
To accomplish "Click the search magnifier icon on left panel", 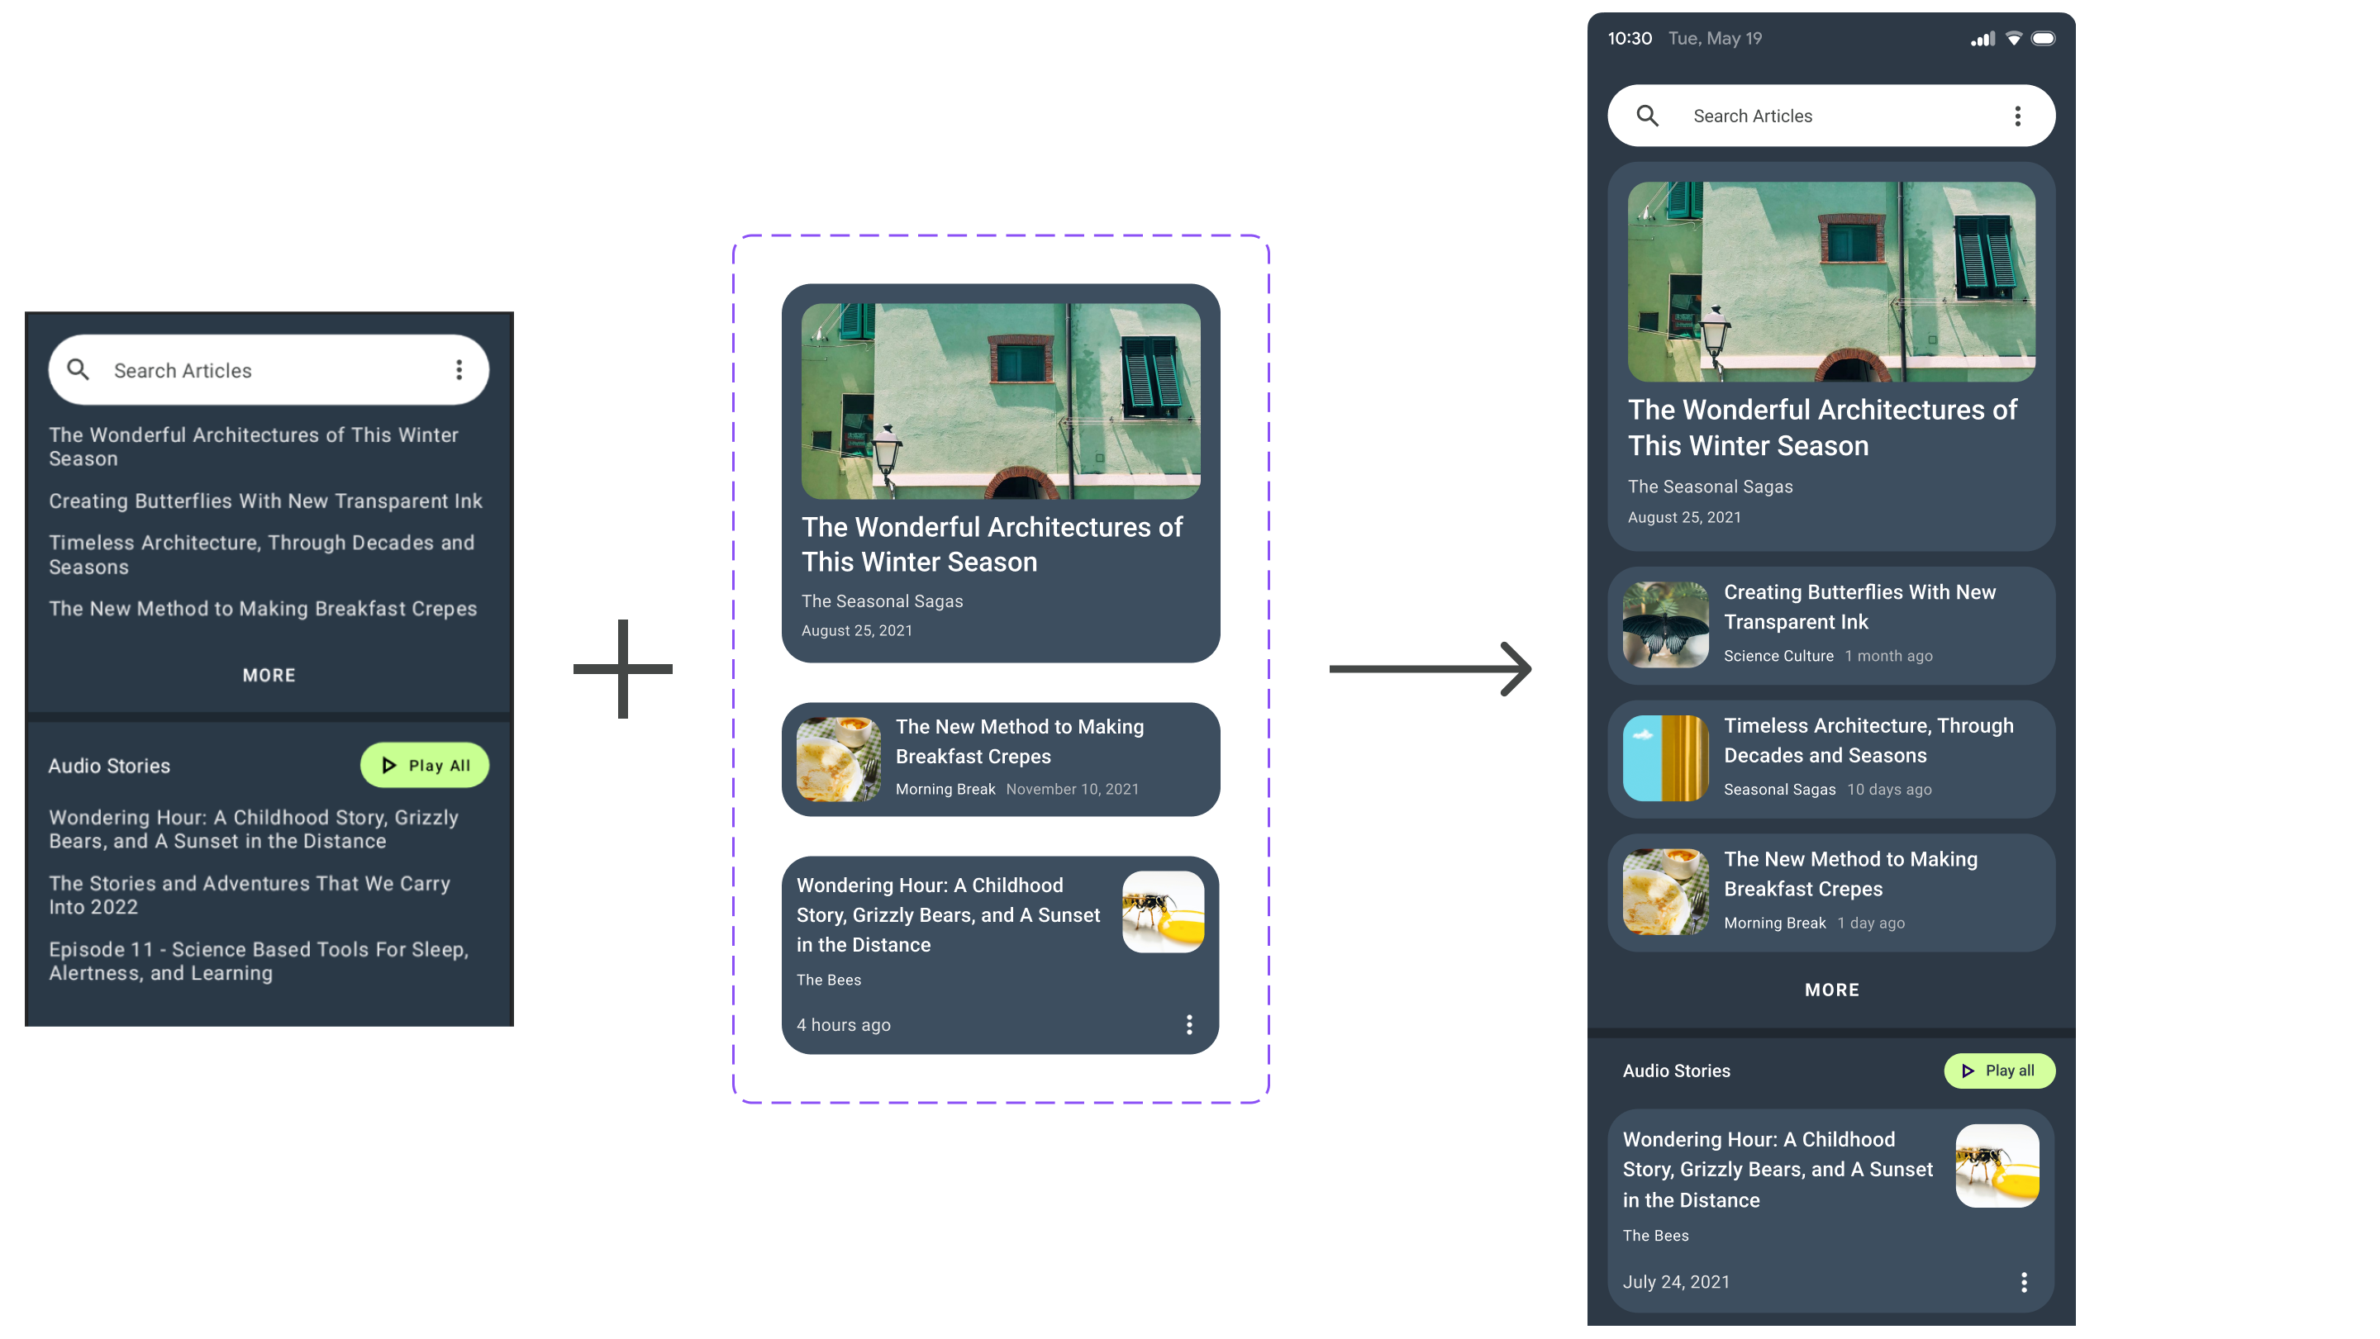I will (x=79, y=369).
